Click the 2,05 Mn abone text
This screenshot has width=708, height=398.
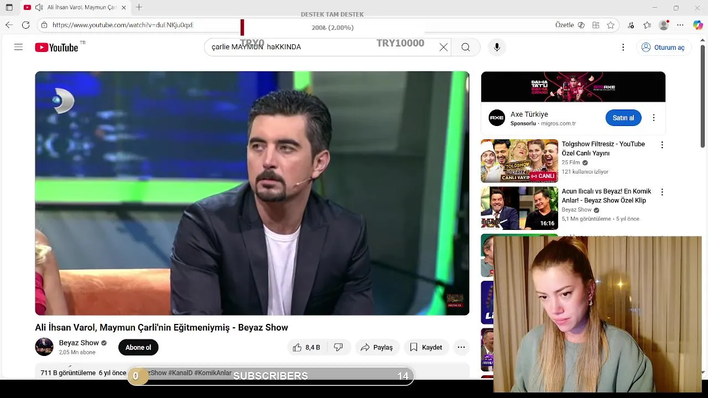[x=77, y=352]
